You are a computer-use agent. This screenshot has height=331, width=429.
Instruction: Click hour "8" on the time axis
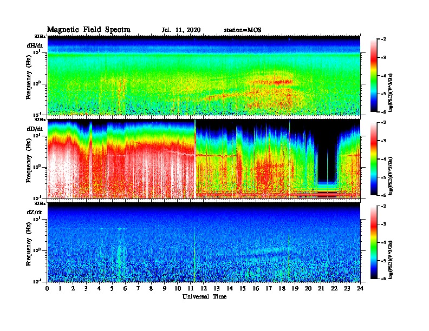click(151, 289)
